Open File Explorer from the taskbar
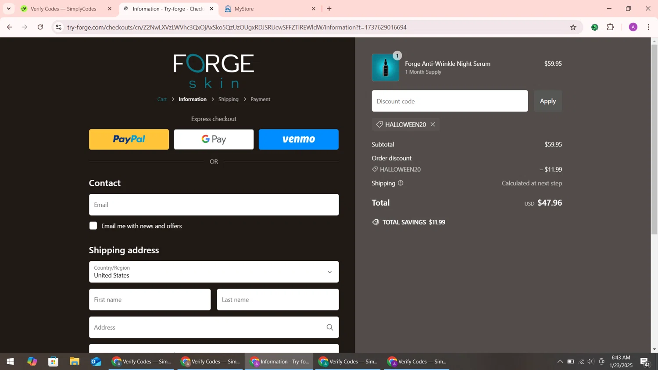This screenshot has height=370, width=658. point(75,362)
